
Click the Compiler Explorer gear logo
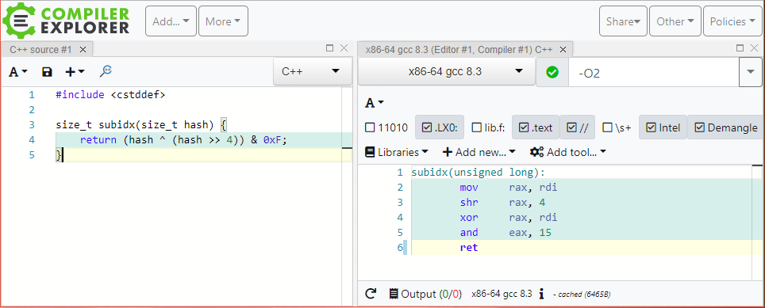(18, 21)
